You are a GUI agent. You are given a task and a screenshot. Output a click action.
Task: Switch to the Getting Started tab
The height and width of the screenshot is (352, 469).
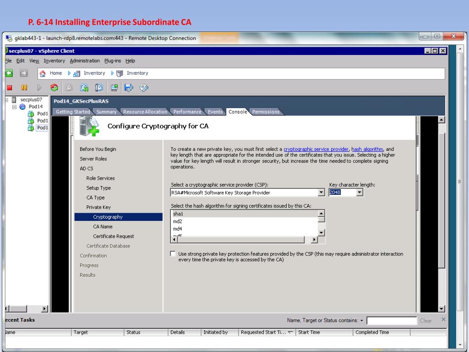point(73,112)
